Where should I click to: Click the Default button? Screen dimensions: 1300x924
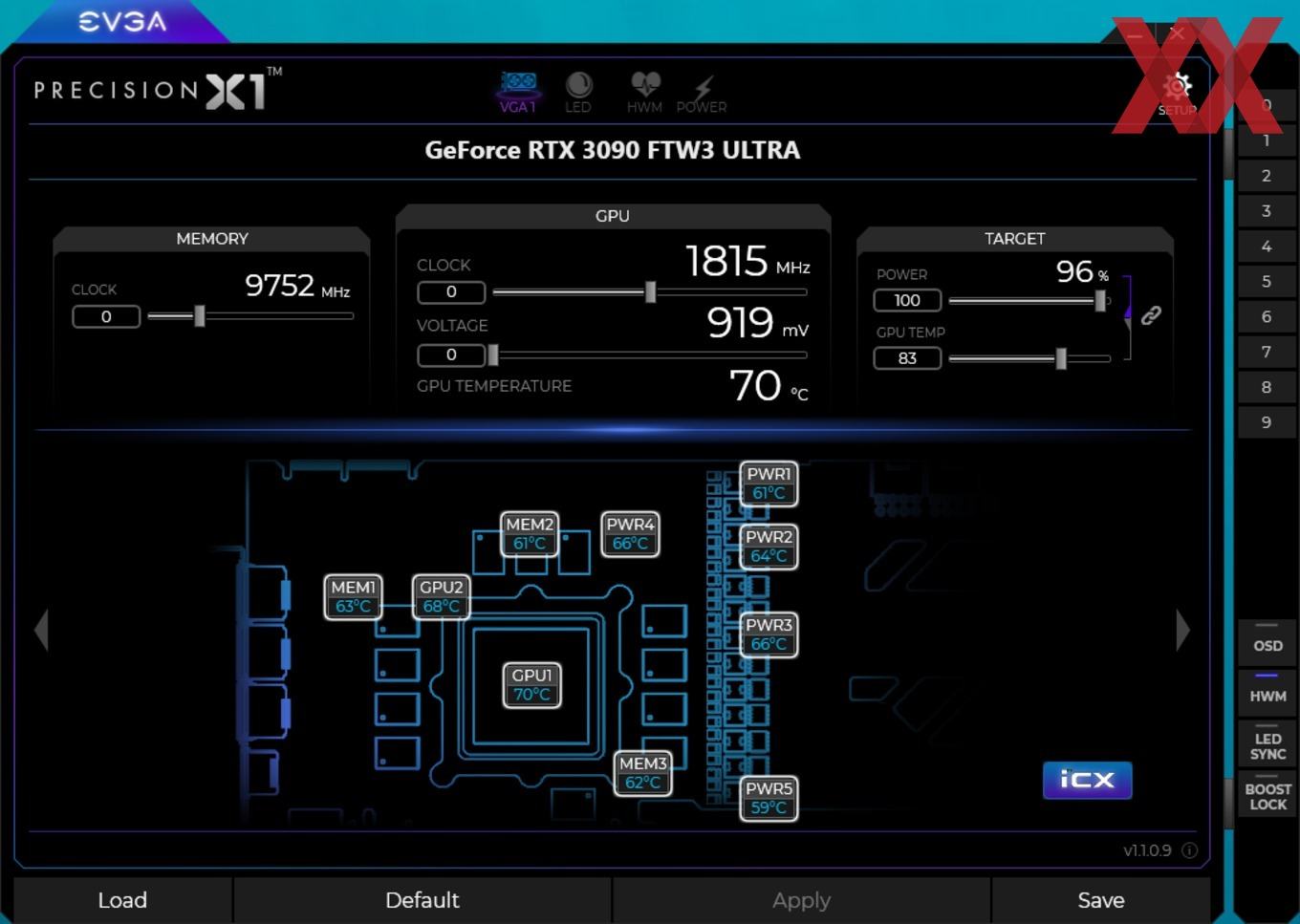click(x=422, y=900)
